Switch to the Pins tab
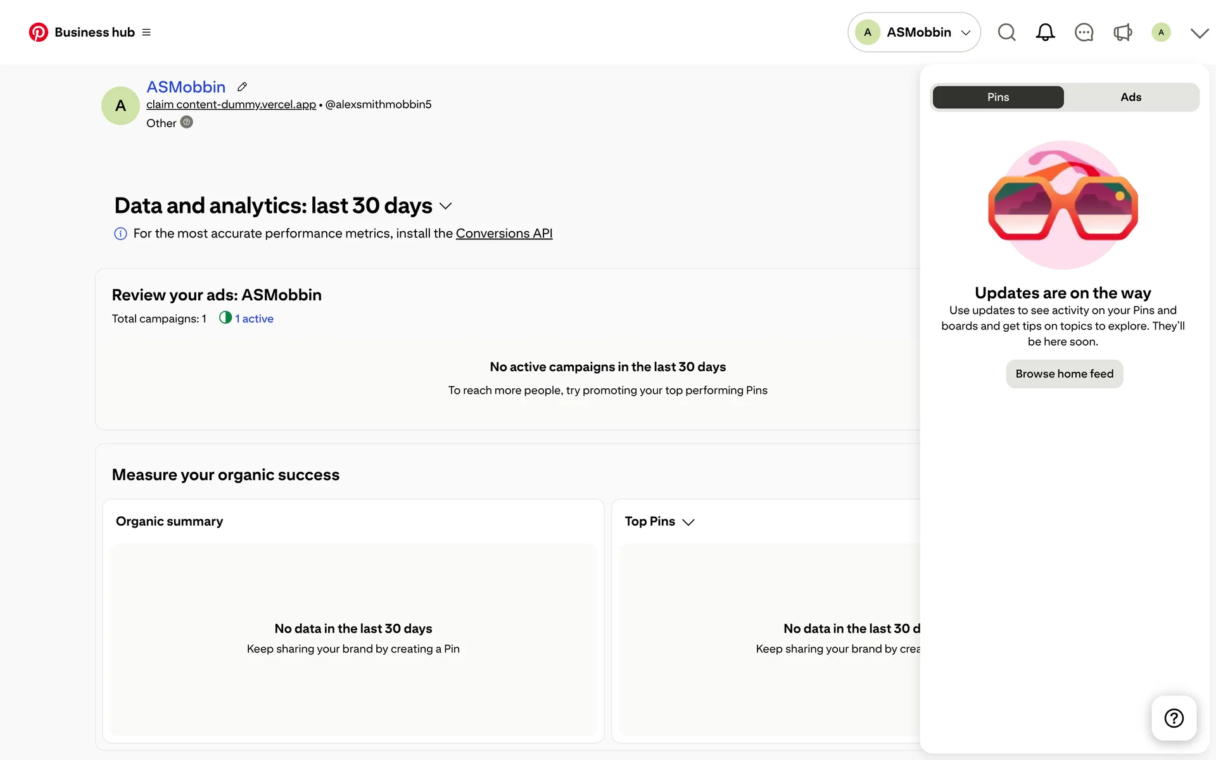Viewport: 1216px width, 760px height. pyautogui.click(x=997, y=97)
